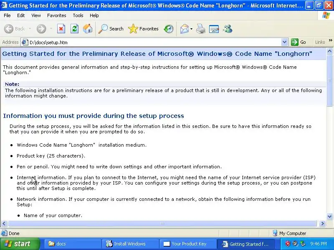This screenshot has height=250, width=334.
Task: Open the File menu
Action: 7,15
